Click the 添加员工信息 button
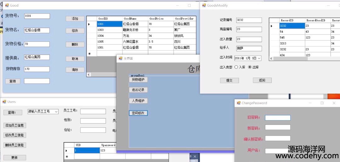Screen dimensions: 340x162 tap(15, 125)
